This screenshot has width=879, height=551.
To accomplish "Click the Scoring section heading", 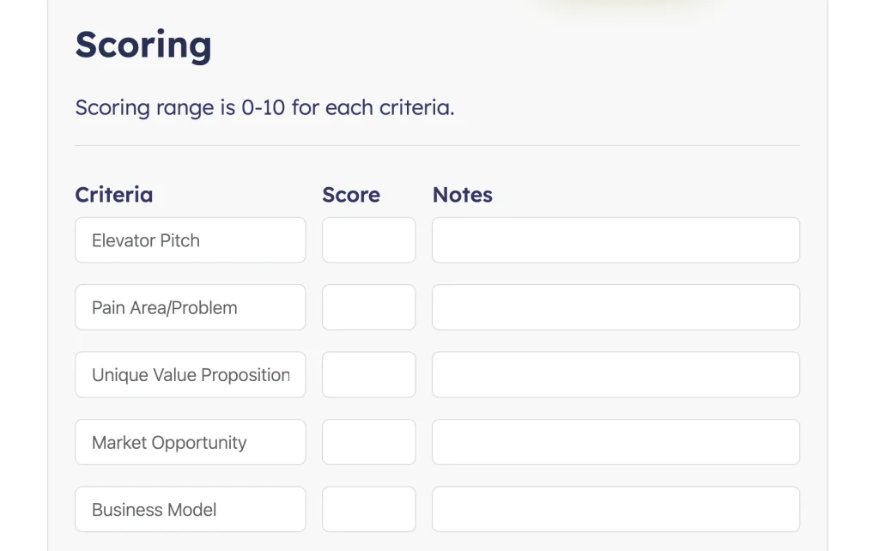I will [x=142, y=45].
